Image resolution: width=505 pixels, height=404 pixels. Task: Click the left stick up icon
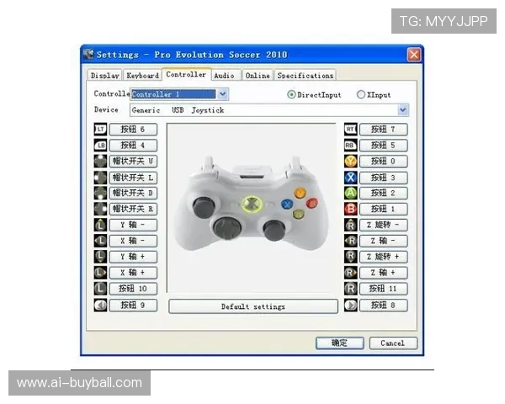click(100, 225)
